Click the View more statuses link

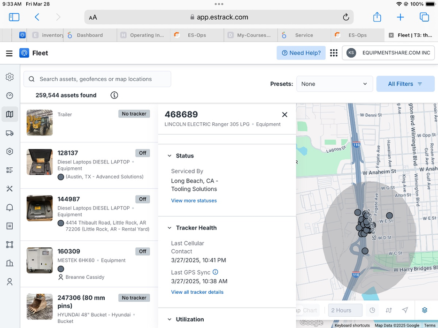point(194,201)
